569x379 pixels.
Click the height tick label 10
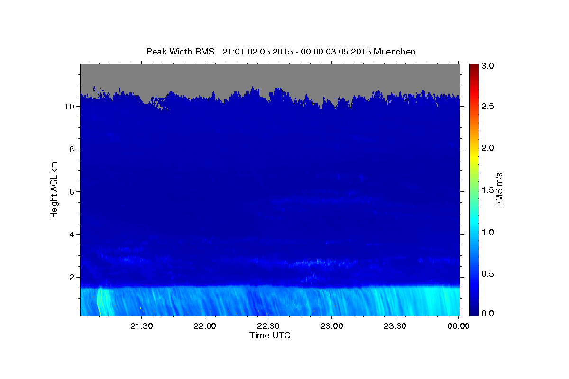point(69,106)
